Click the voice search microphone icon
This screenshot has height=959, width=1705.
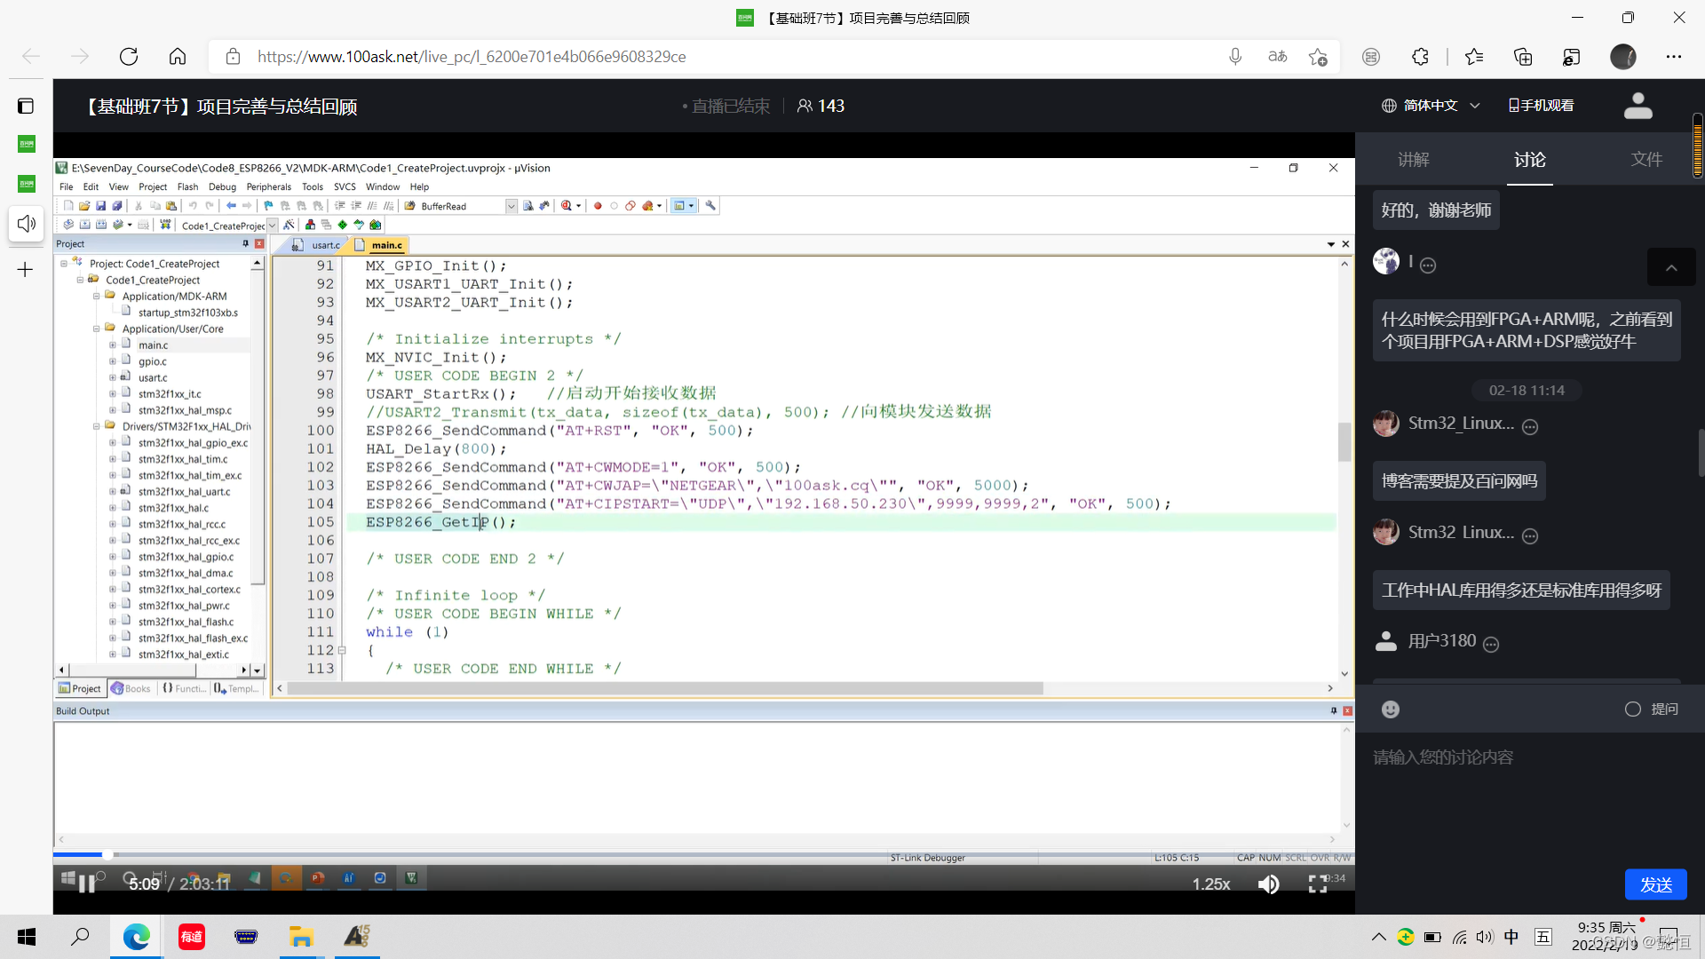click(x=1235, y=57)
